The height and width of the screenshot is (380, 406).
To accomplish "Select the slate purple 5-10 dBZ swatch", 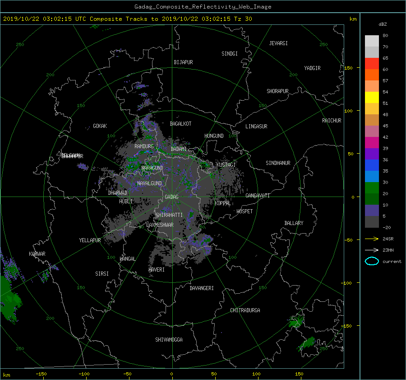I will (372, 211).
